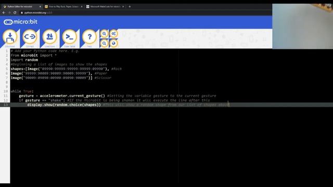Open the Load/Save dialog

[x=49, y=37]
